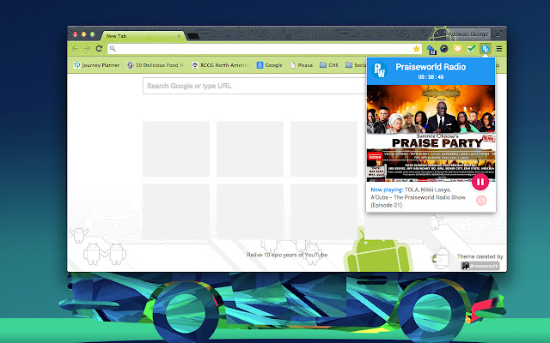This screenshot has height=343, width=550.
Task: Open the Picasa bookmark
Action: pyautogui.click(x=302, y=65)
